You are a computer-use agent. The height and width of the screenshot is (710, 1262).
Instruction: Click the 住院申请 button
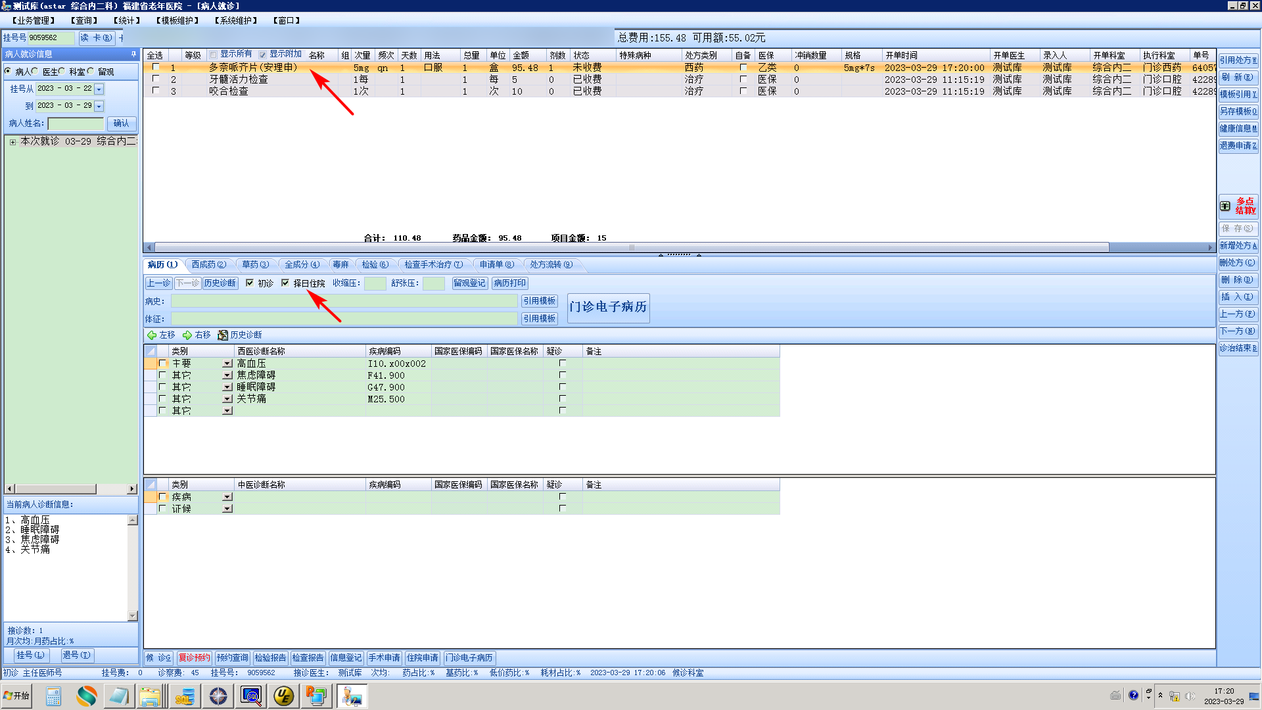pyautogui.click(x=422, y=657)
